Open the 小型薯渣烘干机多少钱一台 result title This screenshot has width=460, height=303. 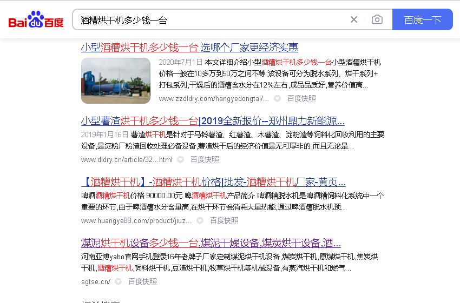click(212, 120)
